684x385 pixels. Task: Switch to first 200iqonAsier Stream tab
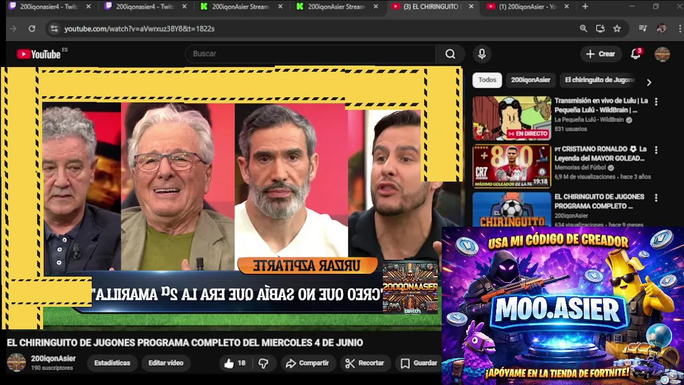242,6
